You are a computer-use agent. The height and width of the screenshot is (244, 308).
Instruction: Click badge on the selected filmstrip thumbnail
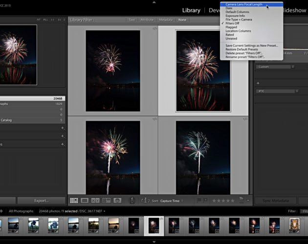[x=157, y=231]
